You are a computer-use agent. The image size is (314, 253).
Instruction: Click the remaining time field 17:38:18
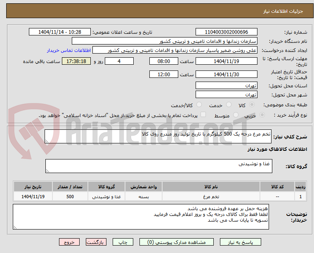click(76, 61)
